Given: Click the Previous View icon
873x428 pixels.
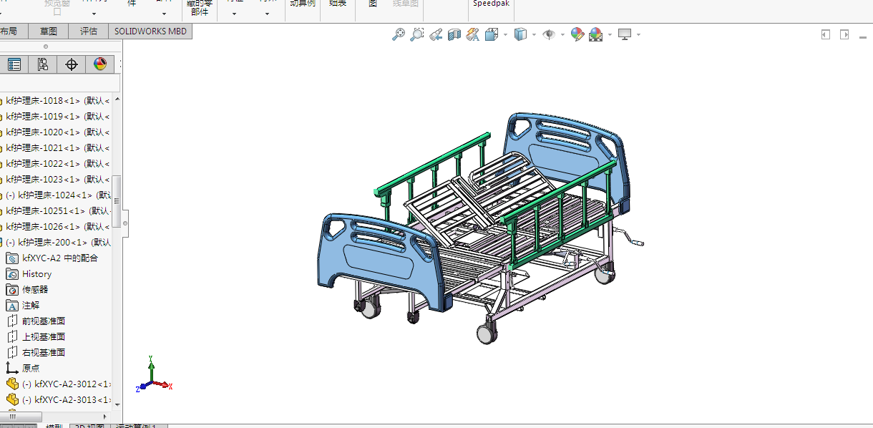Looking at the screenshot, I should [x=436, y=34].
